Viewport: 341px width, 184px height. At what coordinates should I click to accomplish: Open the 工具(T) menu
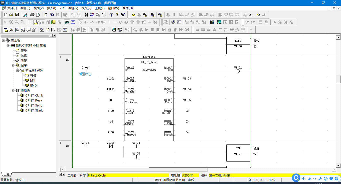tap(100, 8)
